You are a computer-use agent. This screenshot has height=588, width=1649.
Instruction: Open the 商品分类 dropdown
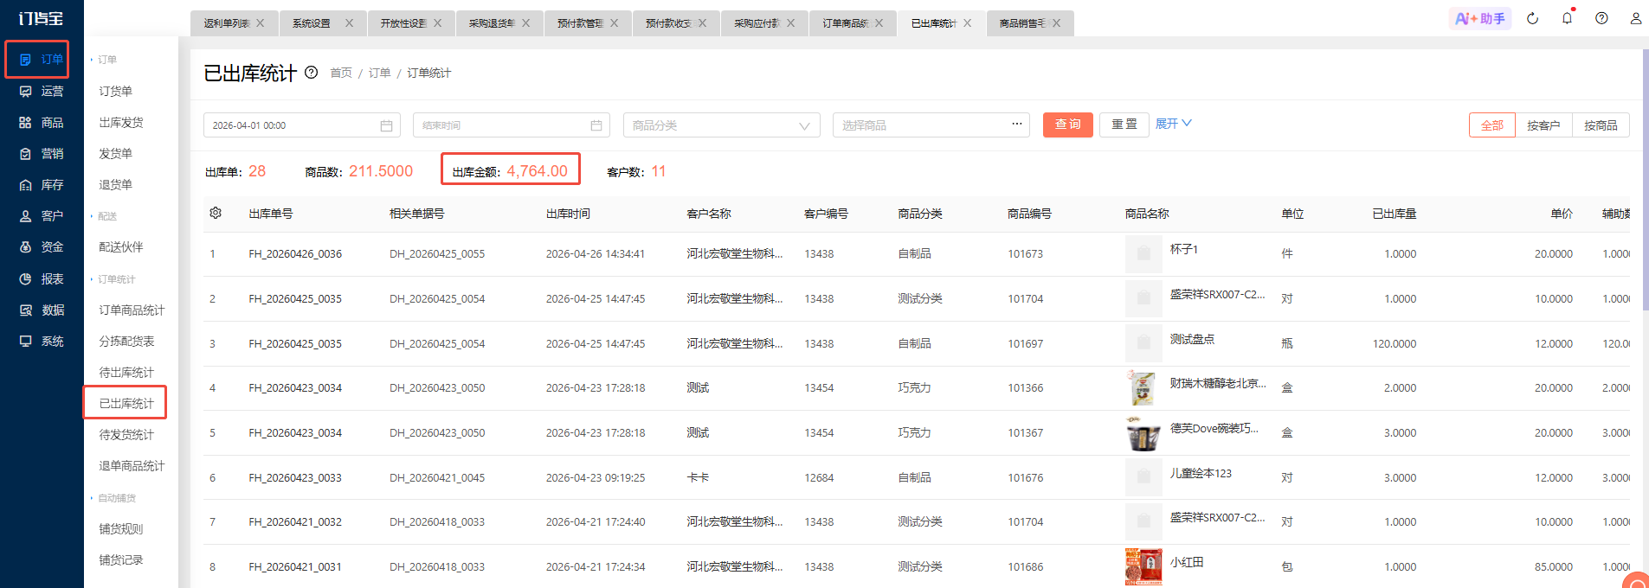point(721,125)
